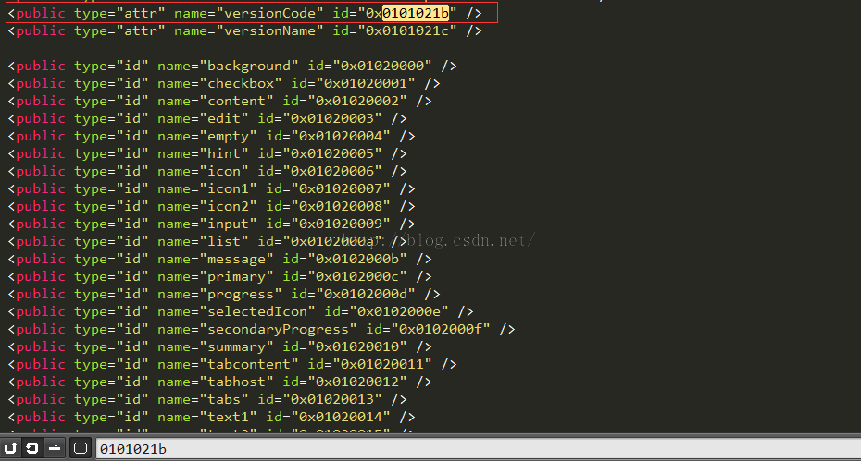Click the id value 0x01020000

(382, 66)
